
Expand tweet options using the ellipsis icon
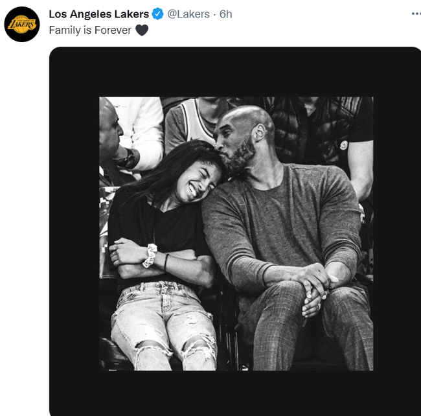tap(415, 14)
